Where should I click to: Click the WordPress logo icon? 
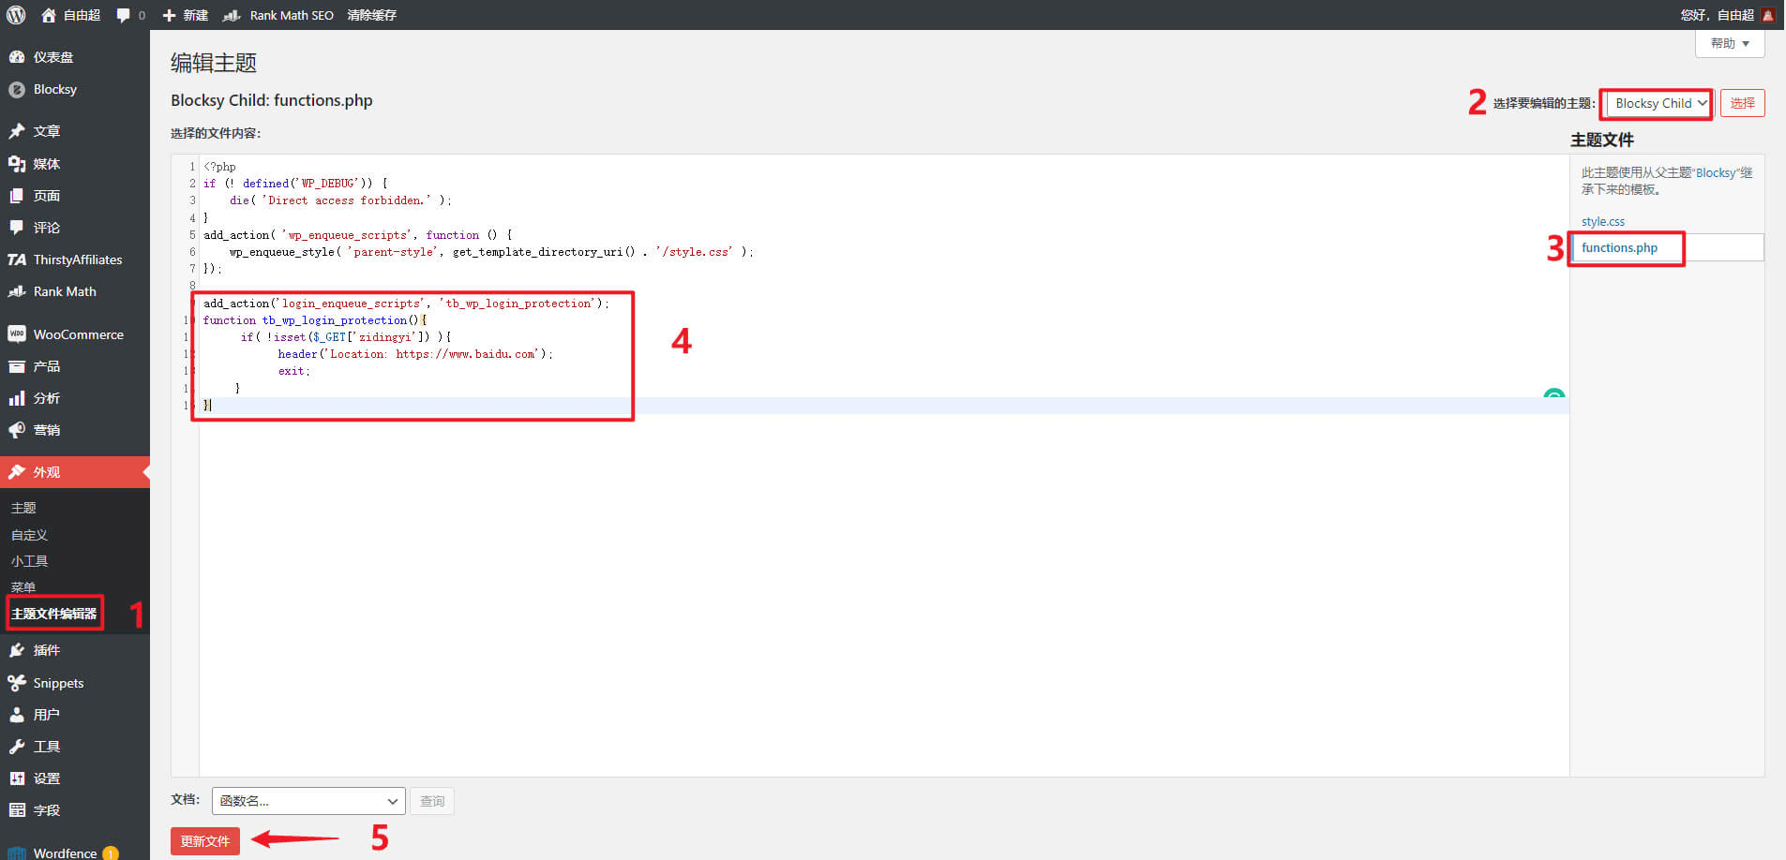tap(16, 15)
